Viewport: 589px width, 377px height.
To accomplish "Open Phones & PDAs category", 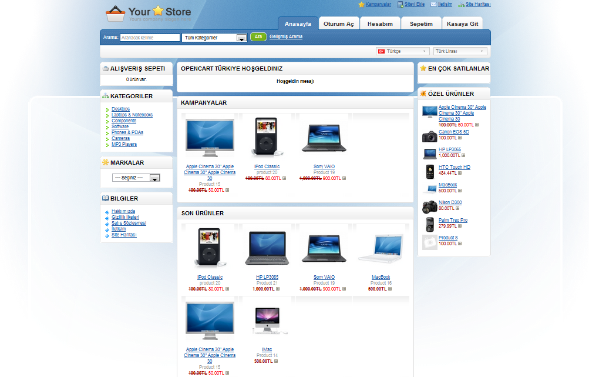I will [127, 132].
